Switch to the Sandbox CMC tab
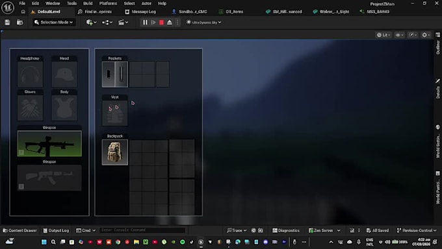This screenshot has width=442, height=249. pos(189,12)
